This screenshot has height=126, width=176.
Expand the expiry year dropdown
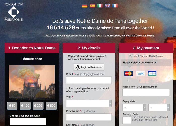(x=159, y=107)
